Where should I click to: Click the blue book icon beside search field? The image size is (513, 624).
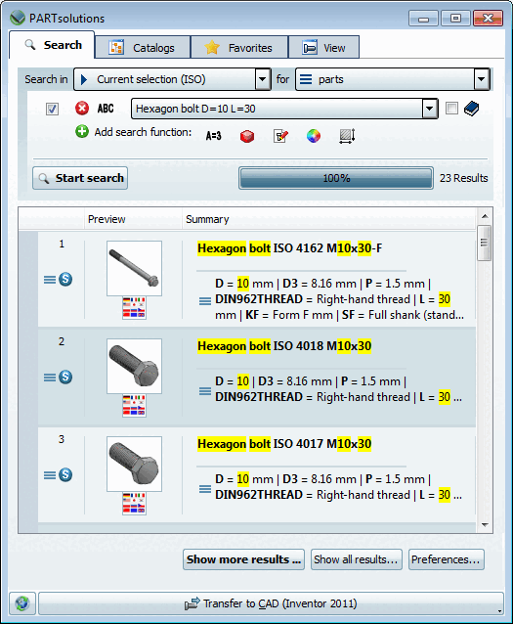471,109
